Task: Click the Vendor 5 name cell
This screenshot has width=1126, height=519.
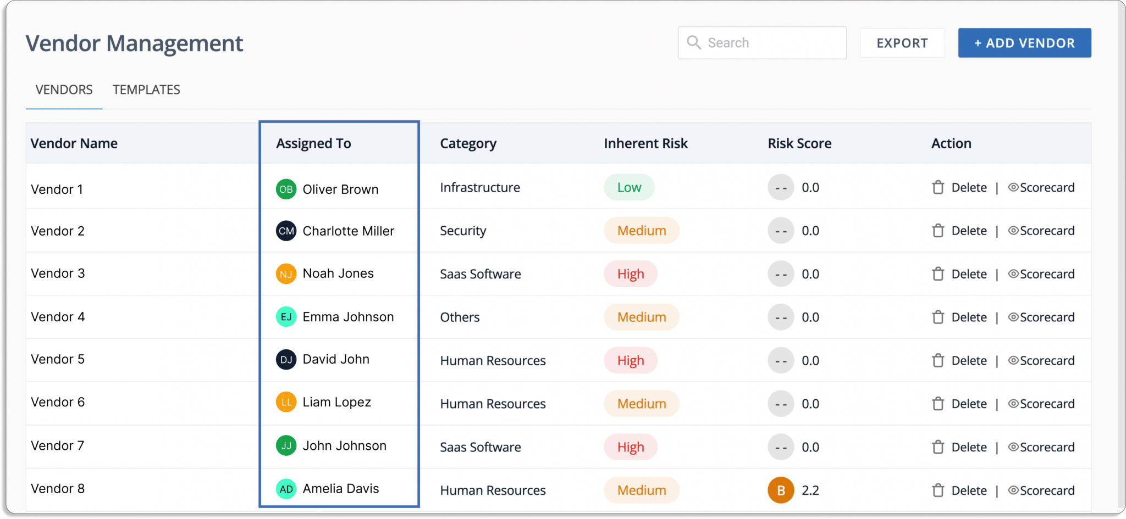Action: (x=58, y=359)
